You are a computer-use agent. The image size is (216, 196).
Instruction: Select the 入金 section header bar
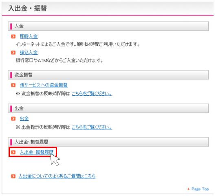click(x=108, y=26)
